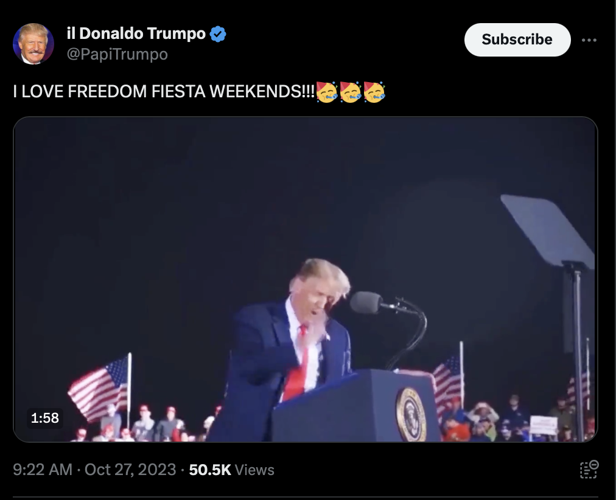Click the 1:58 video duration badge
The height and width of the screenshot is (500, 616).
tap(45, 418)
